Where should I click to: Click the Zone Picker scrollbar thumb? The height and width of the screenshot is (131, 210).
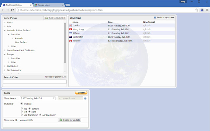(65, 43)
